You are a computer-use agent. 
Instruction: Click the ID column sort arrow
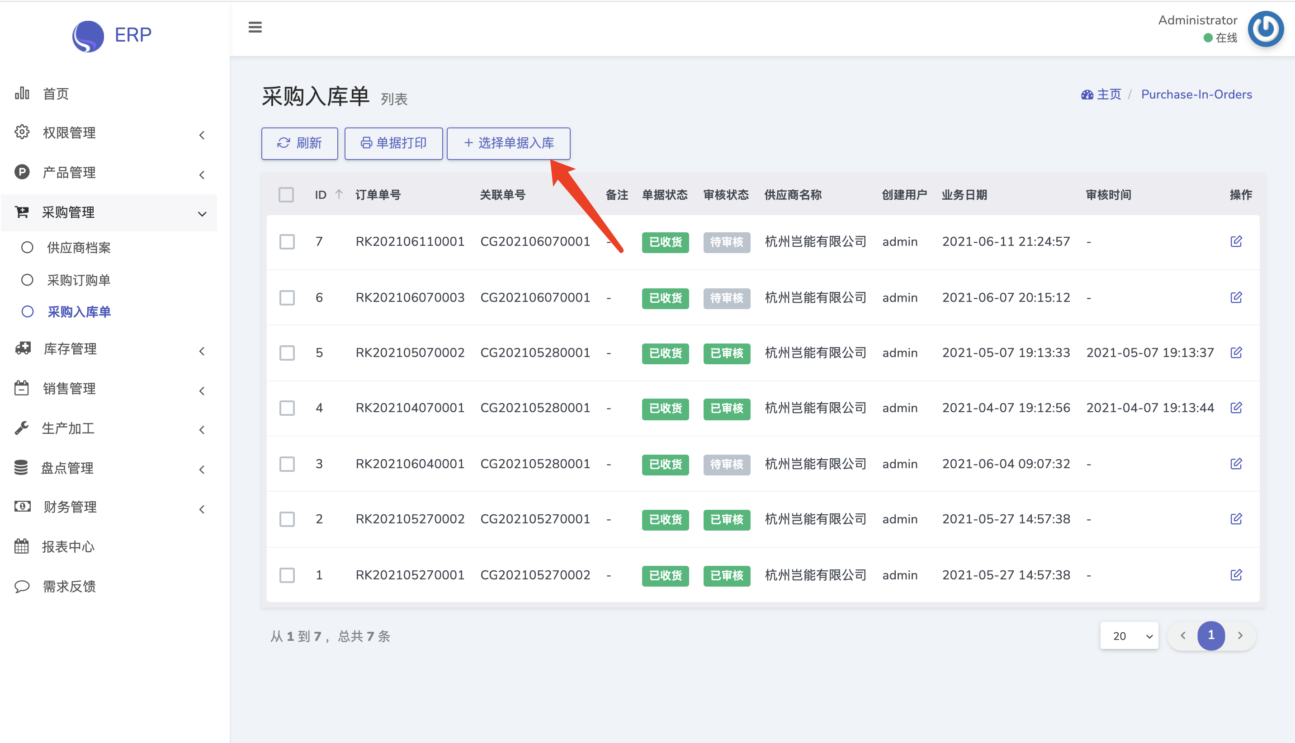pos(339,194)
